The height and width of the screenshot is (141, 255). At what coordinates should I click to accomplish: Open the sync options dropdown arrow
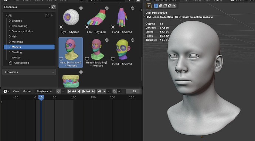(119, 92)
